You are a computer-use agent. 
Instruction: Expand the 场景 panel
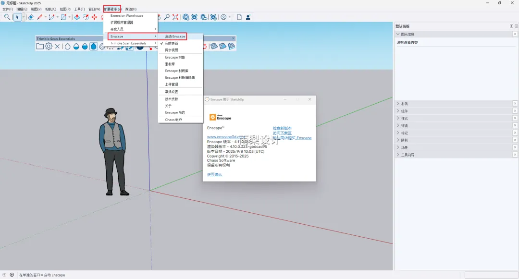[x=398, y=147]
